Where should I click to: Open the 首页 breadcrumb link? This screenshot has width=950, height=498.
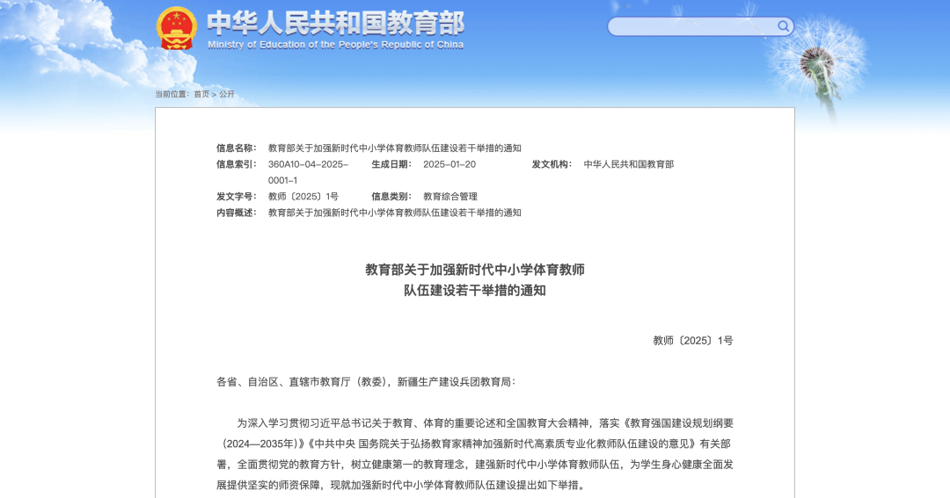(201, 94)
